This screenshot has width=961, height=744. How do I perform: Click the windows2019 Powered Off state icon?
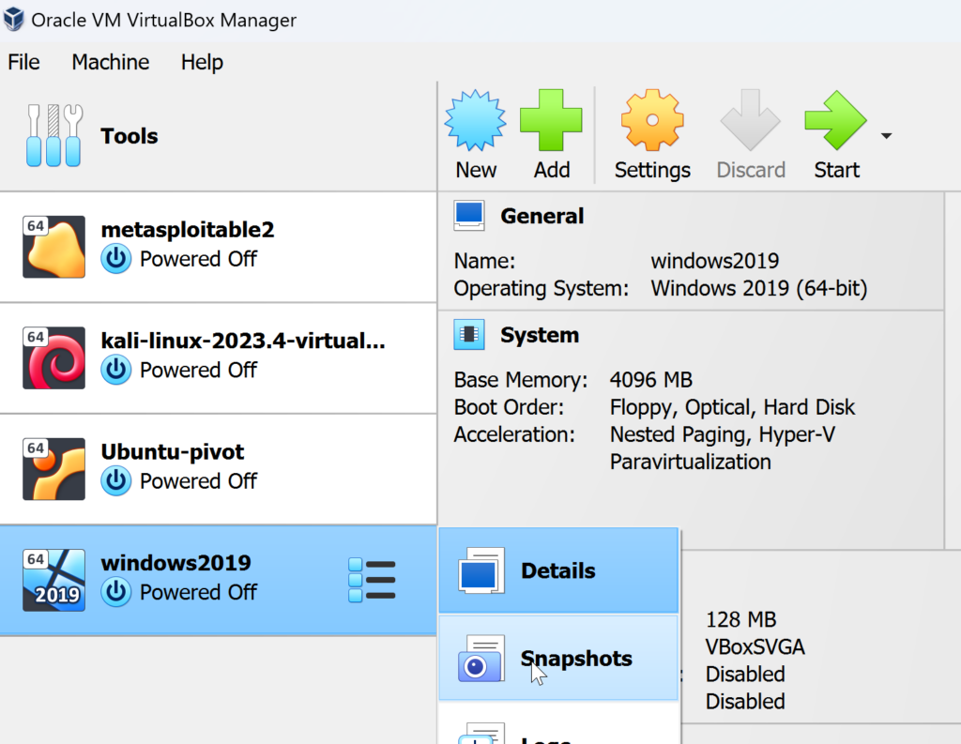click(115, 592)
